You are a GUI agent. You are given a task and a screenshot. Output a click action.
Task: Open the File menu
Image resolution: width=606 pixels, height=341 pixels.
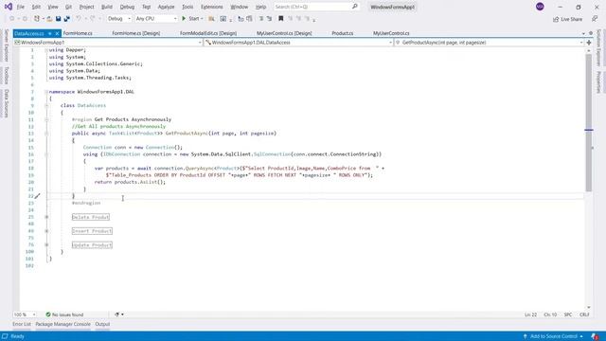click(21, 7)
